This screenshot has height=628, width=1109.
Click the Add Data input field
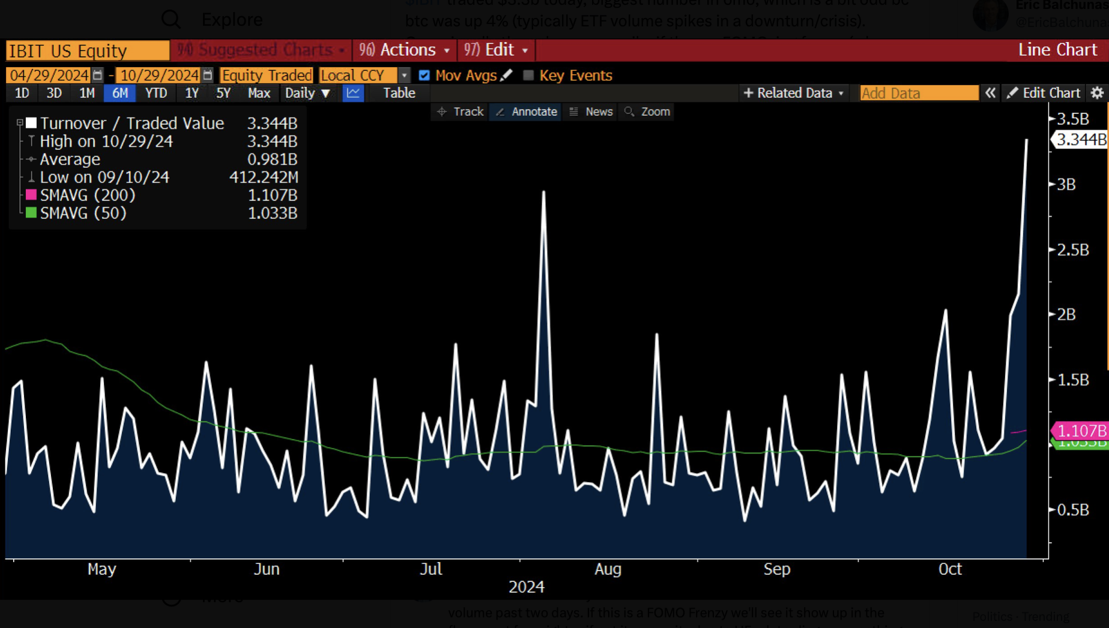click(x=919, y=93)
